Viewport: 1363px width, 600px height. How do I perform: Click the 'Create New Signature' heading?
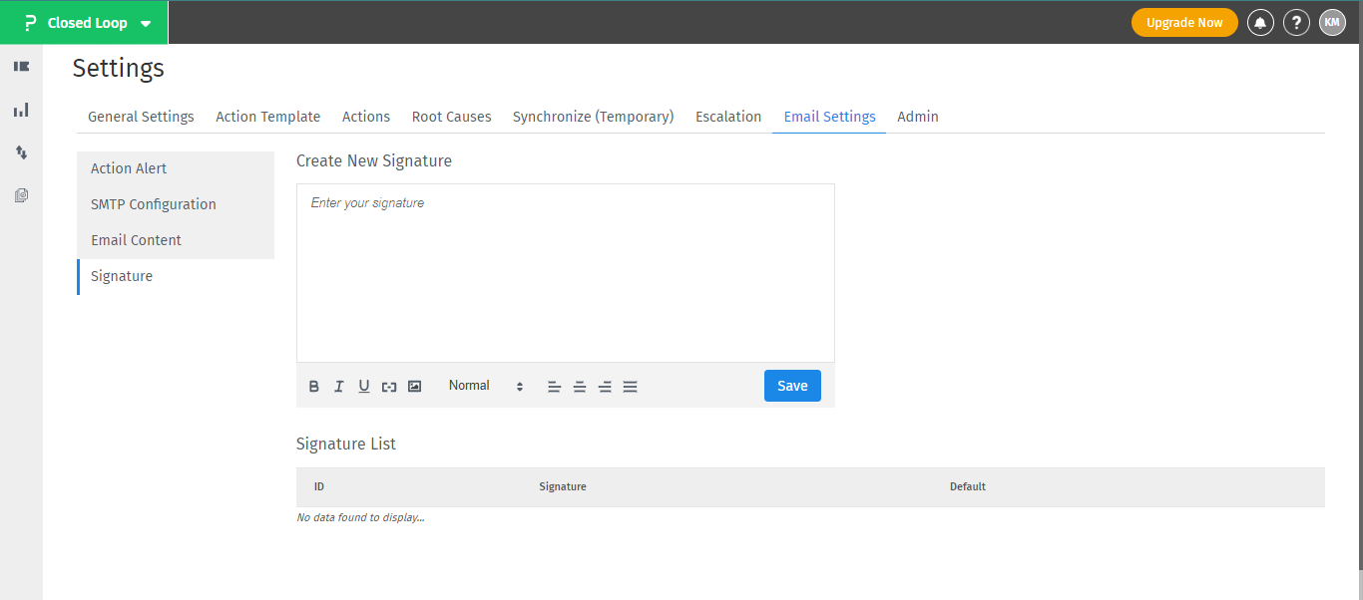pos(374,160)
